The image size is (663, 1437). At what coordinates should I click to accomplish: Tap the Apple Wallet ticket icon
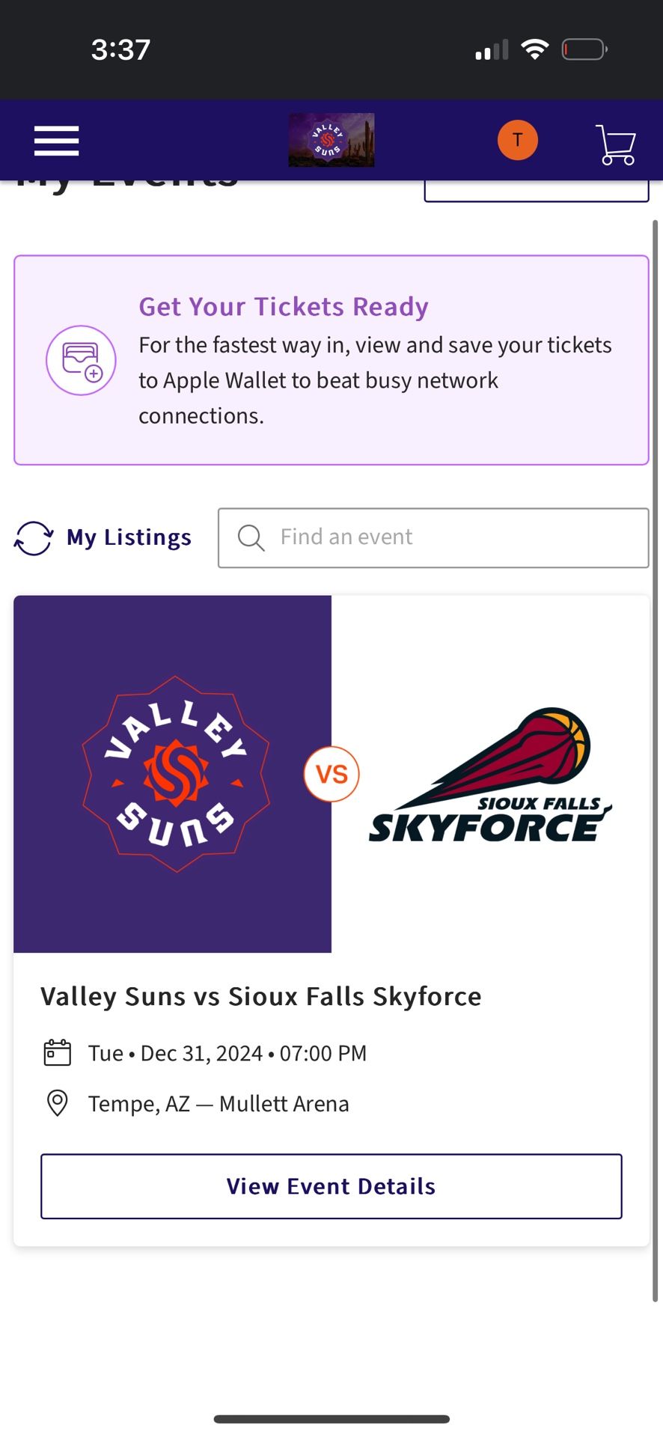point(81,360)
